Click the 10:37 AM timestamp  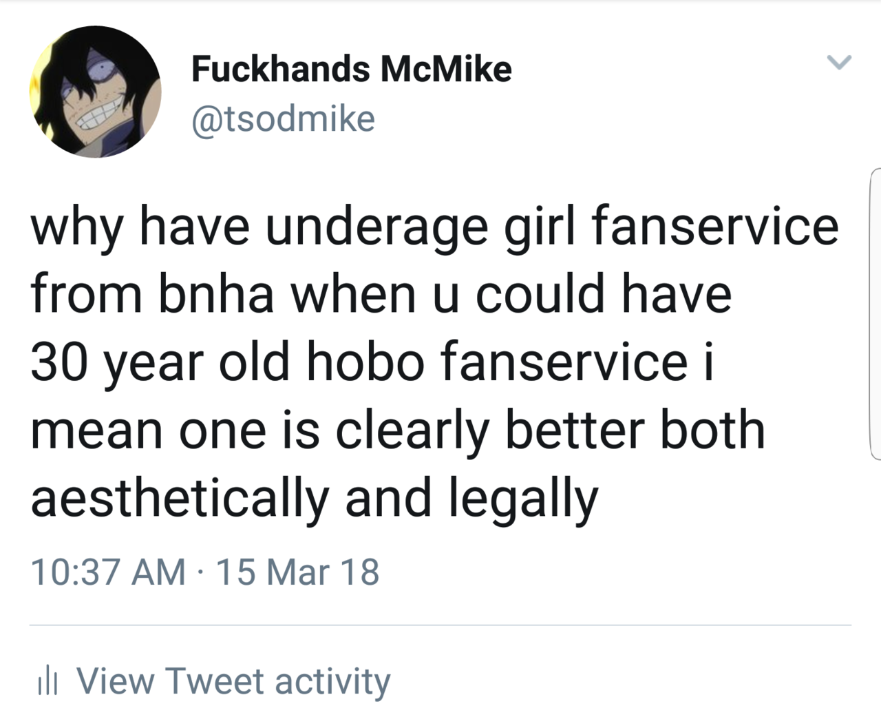[x=108, y=572]
